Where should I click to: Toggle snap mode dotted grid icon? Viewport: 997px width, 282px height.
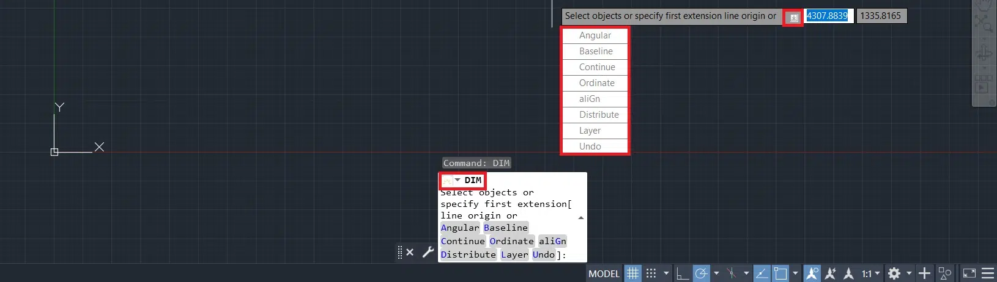(651, 273)
